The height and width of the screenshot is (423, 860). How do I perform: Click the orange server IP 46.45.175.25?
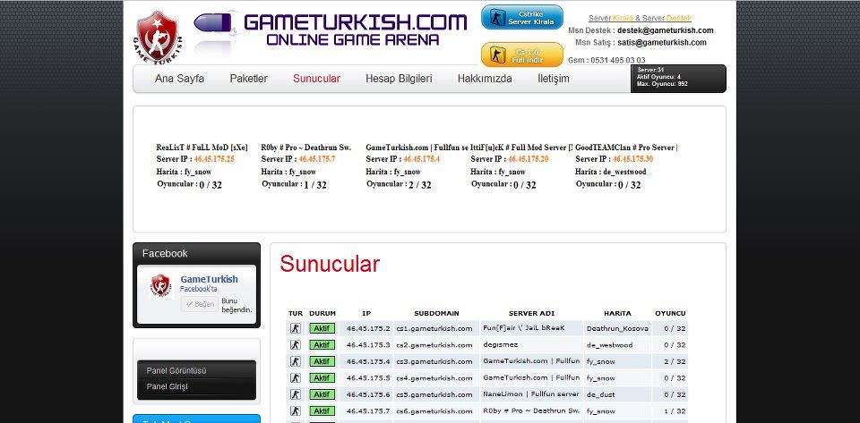213,159
